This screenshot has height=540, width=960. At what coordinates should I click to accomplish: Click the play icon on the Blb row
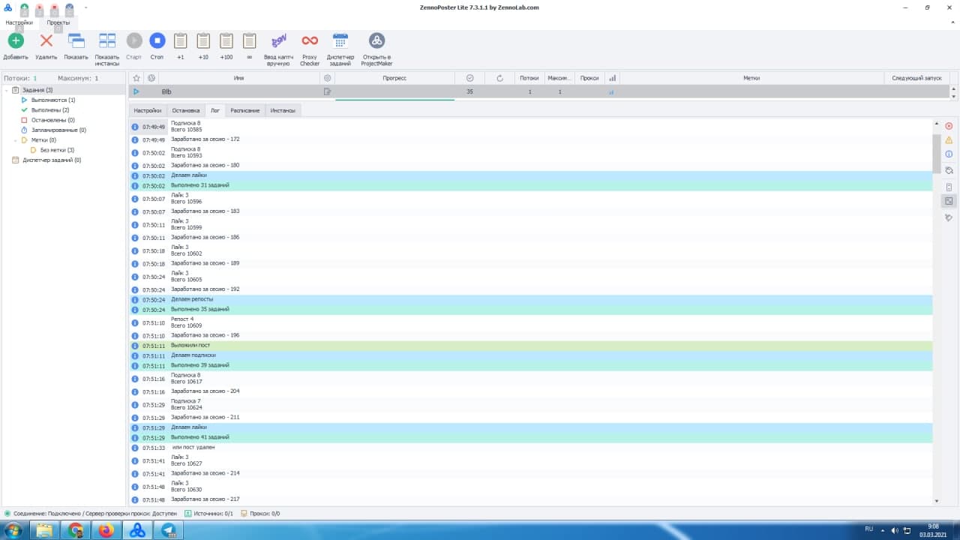click(x=136, y=91)
